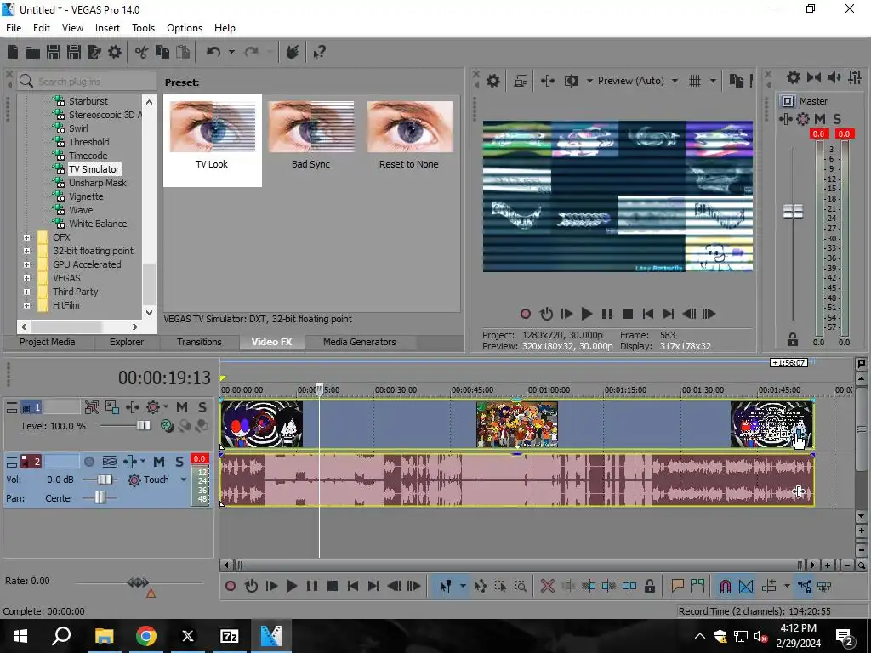This screenshot has width=871, height=653.
Task: Open Video Output FX in preview toolbar
Action: click(x=548, y=81)
